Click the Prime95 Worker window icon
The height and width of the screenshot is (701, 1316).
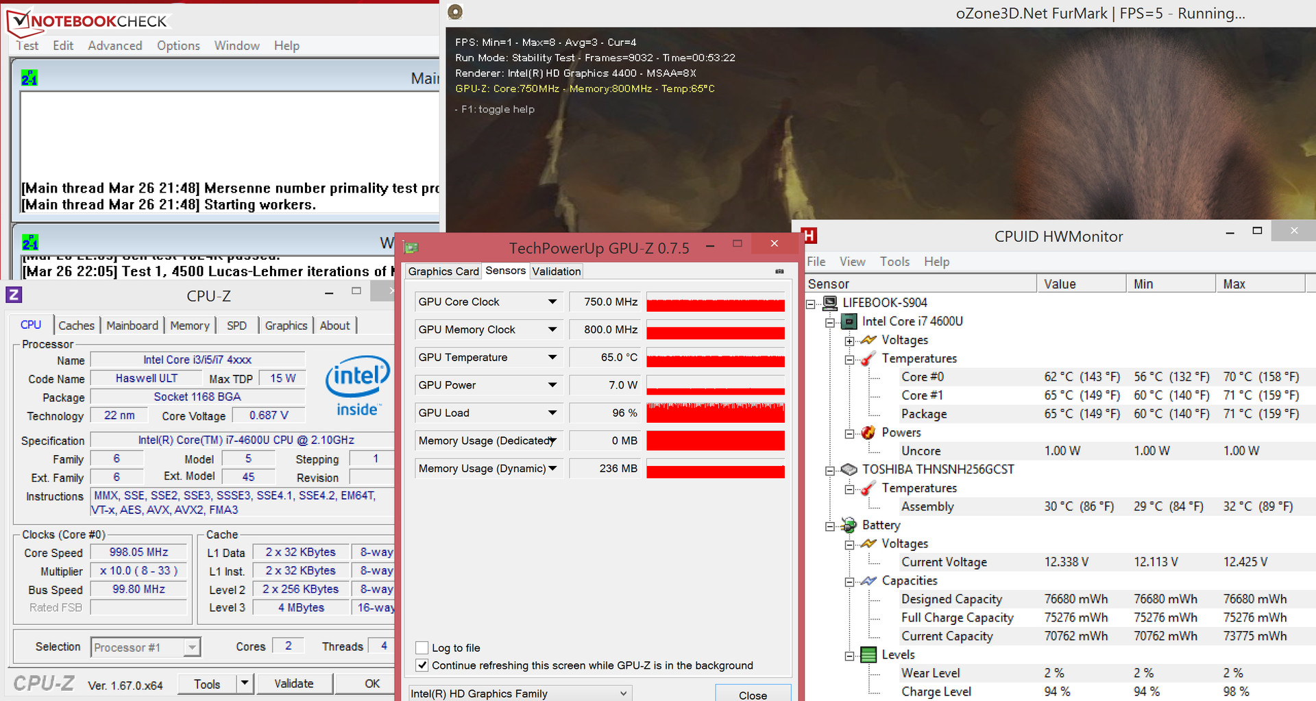[x=30, y=242]
